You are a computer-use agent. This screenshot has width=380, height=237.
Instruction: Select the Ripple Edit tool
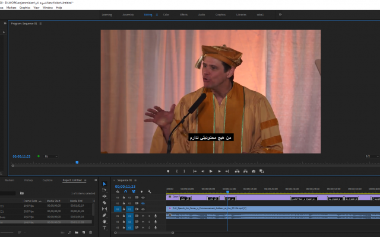tap(104, 196)
